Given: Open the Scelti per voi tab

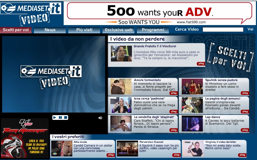Looking at the screenshot, I should point(16,30).
